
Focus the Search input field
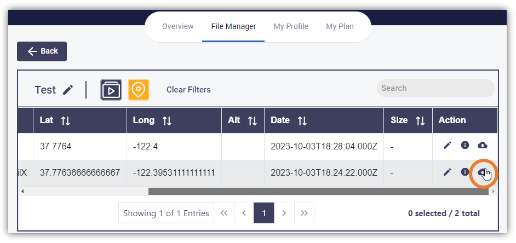[x=435, y=88]
